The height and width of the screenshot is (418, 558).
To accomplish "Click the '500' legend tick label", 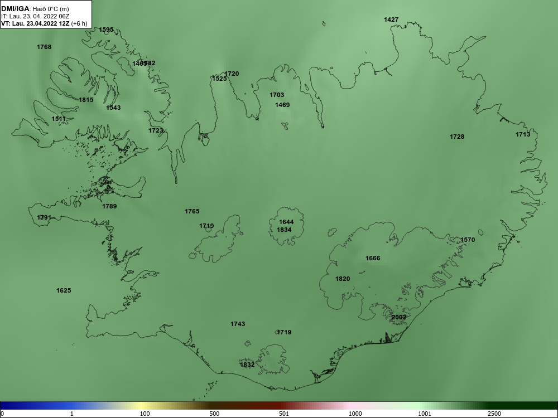I will [x=214, y=414].
